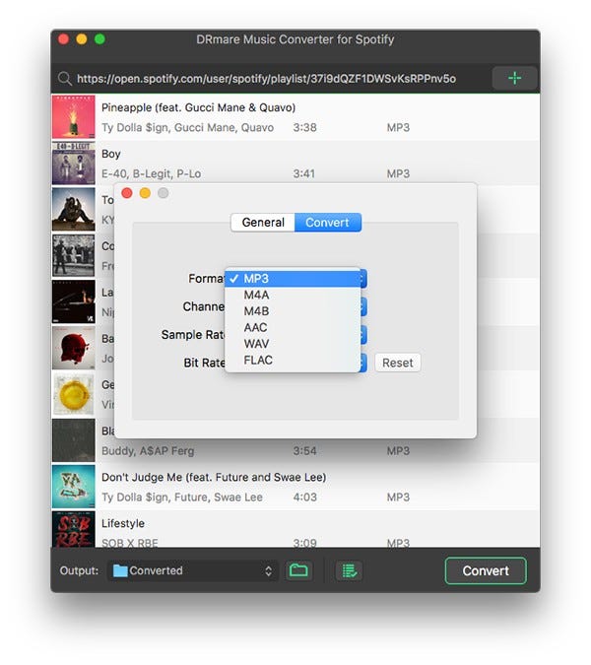
Task: Click MP3 format label in Boy row
Action: [x=398, y=173]
